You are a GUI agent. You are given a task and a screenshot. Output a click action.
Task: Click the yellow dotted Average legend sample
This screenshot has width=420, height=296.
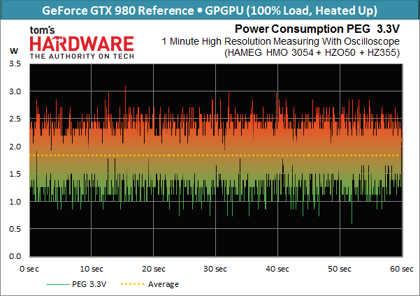(x=133, y=284)
